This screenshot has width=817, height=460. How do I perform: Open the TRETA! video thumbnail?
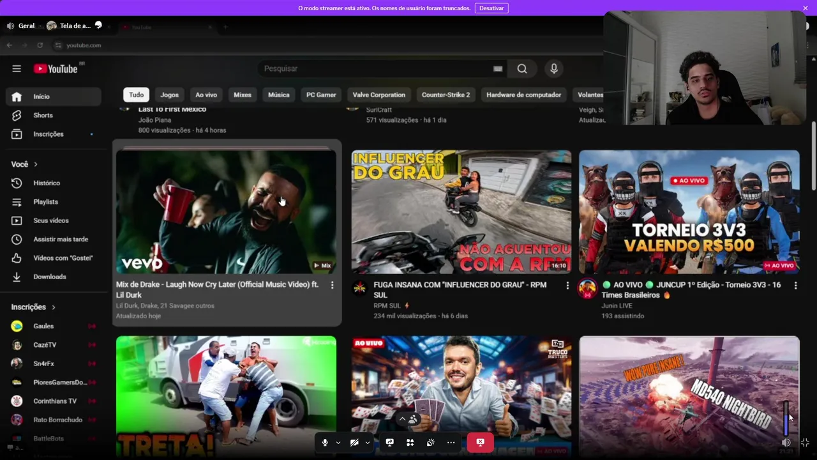226,395
